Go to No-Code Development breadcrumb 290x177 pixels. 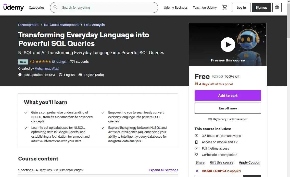[x=61, y=25]
